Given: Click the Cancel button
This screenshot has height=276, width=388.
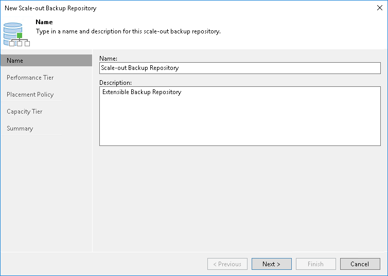Looking at the screenshot, I should 360,264.
